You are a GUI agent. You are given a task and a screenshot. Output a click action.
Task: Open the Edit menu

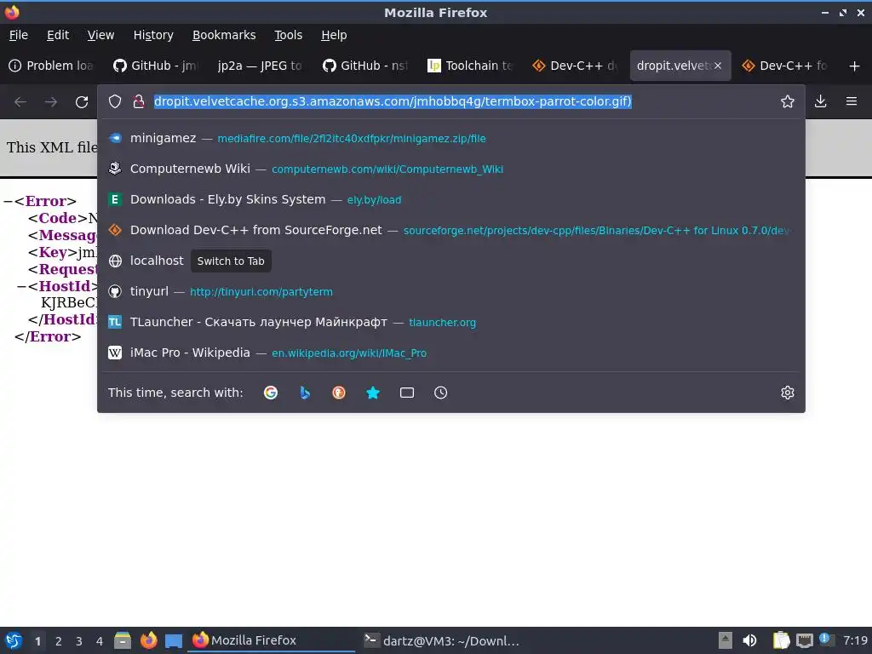pos(58,35)
